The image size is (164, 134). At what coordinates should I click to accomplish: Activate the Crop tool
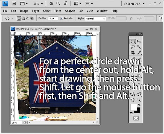[x=133, y=53]
